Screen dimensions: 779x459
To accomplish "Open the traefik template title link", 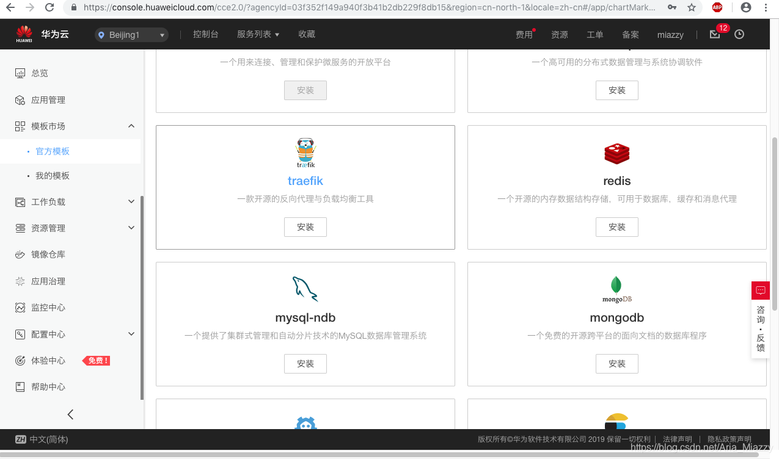I will pos(305,181).
